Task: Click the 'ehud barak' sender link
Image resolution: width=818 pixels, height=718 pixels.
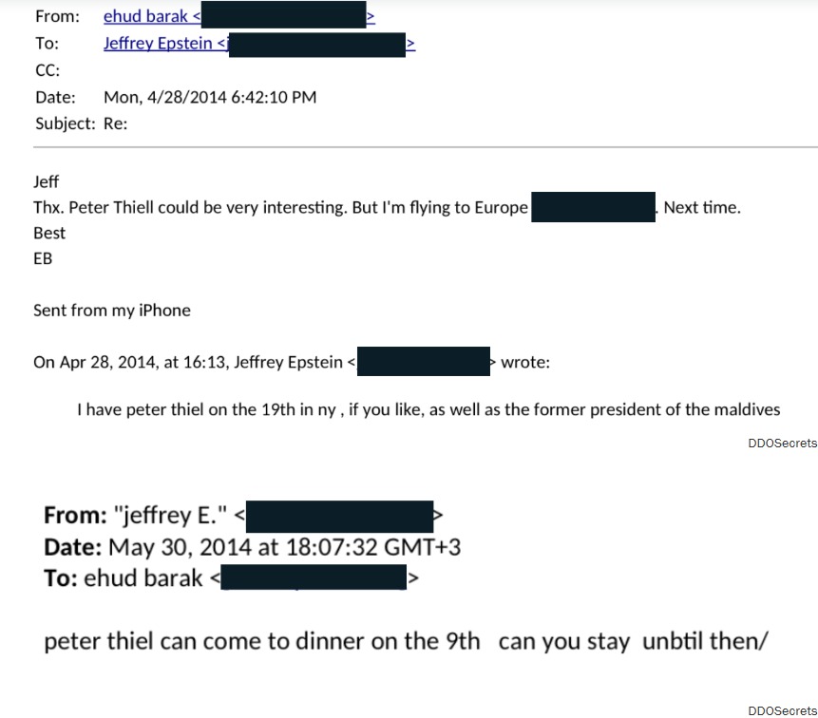Action: [146, 16]
